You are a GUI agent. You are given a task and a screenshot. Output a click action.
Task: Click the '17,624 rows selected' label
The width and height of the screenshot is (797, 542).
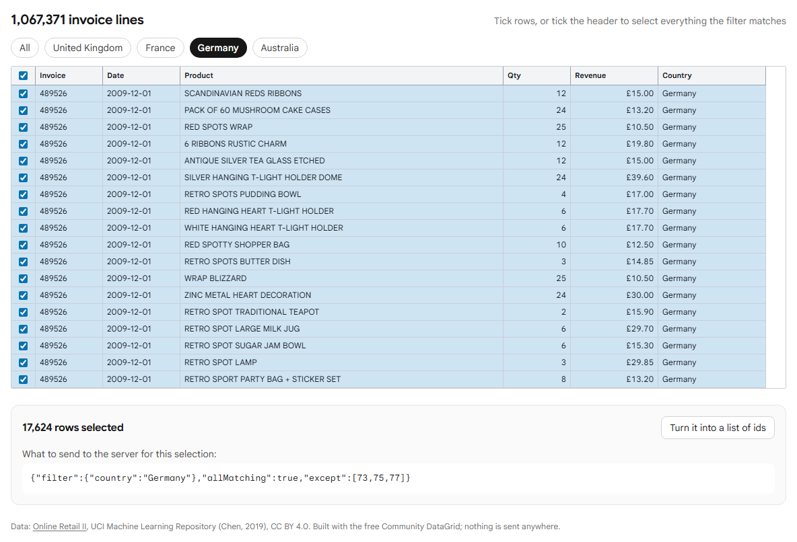click(x=73, y=428)
